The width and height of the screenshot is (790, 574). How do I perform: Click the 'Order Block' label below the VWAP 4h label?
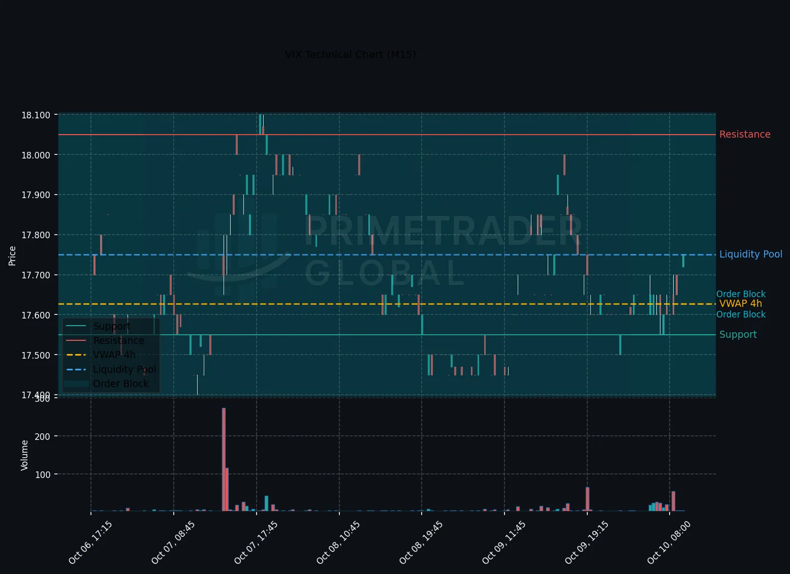point(741,314)
